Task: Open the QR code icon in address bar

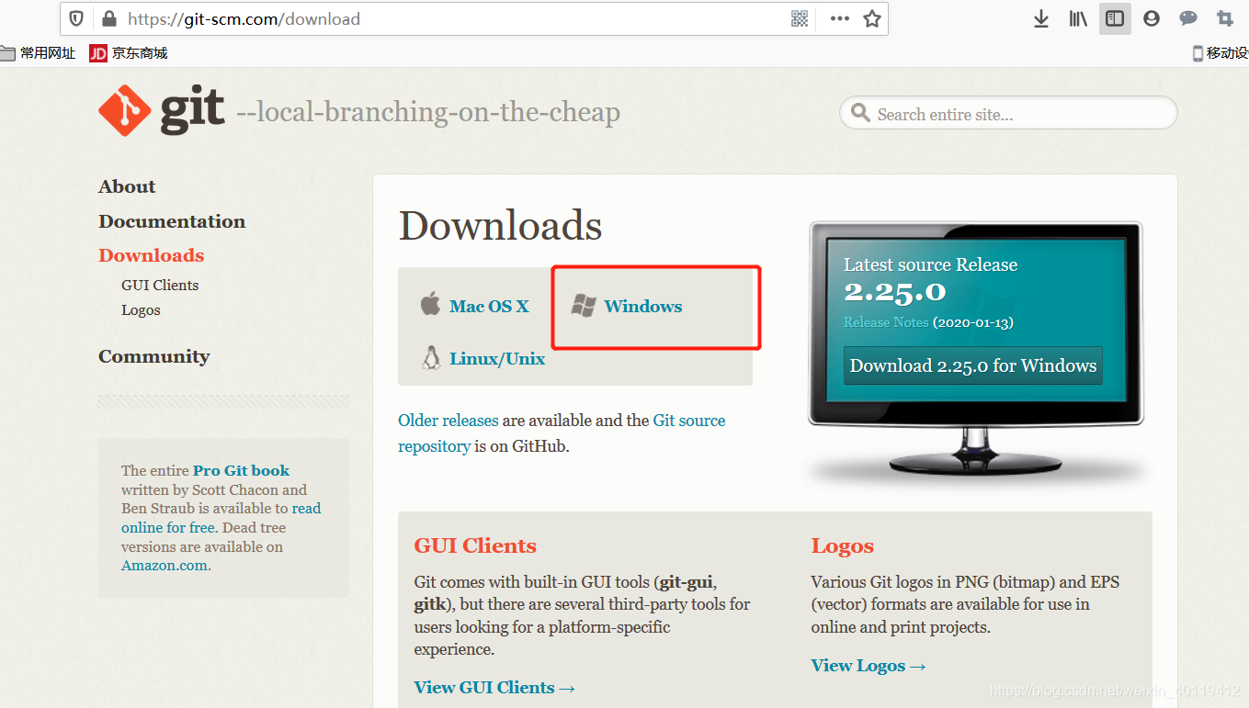Action: point(800,18)
